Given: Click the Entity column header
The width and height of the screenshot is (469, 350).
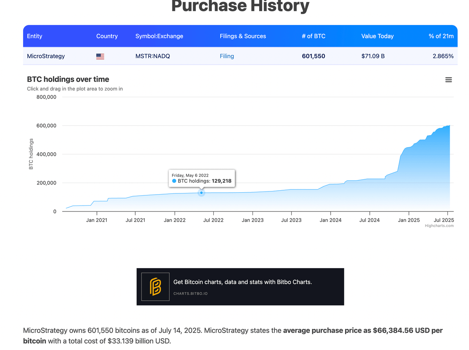Looking at the screenshot, I should [x=34, y=36].
